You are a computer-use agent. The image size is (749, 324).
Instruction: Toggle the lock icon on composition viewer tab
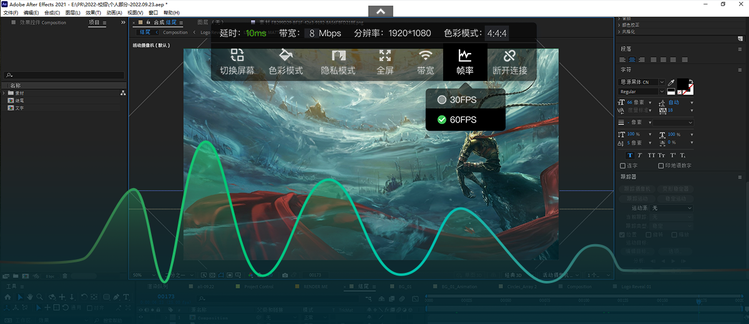click(148, 22)
